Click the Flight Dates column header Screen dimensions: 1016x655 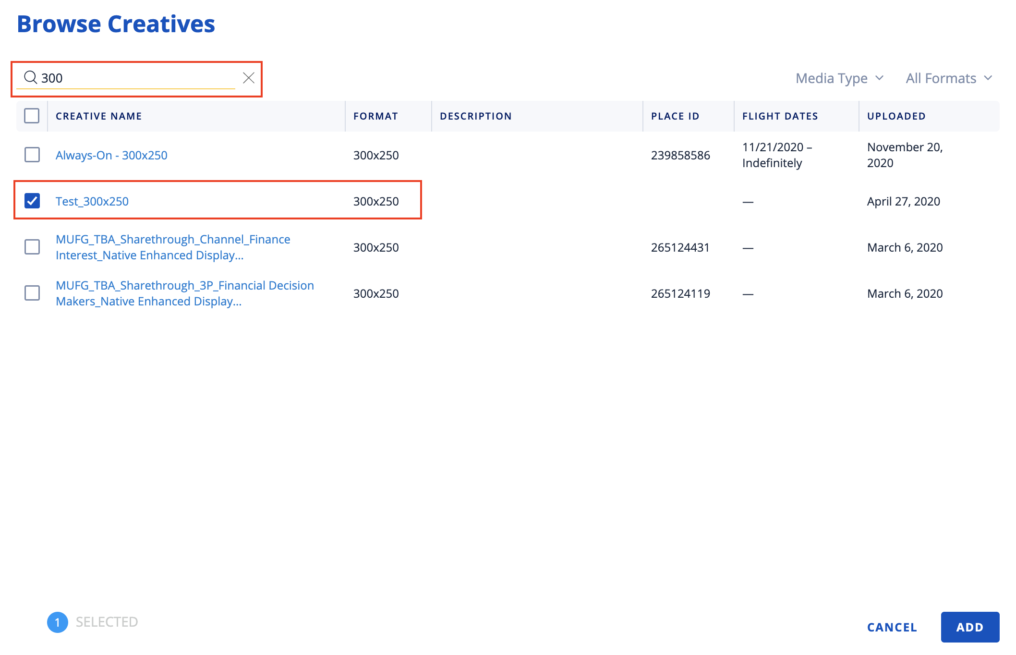(x=780, y=116)
